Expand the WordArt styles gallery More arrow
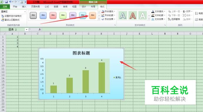This screenshot has width=203, height=112. [x=149, y=19]
